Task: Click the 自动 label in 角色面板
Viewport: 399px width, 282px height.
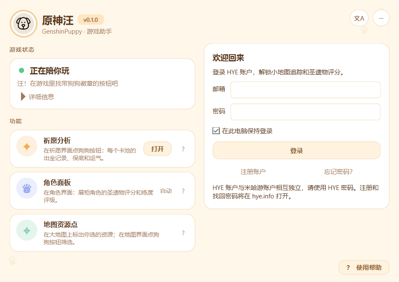Action: pyautogui.click(x=166, y=191)
